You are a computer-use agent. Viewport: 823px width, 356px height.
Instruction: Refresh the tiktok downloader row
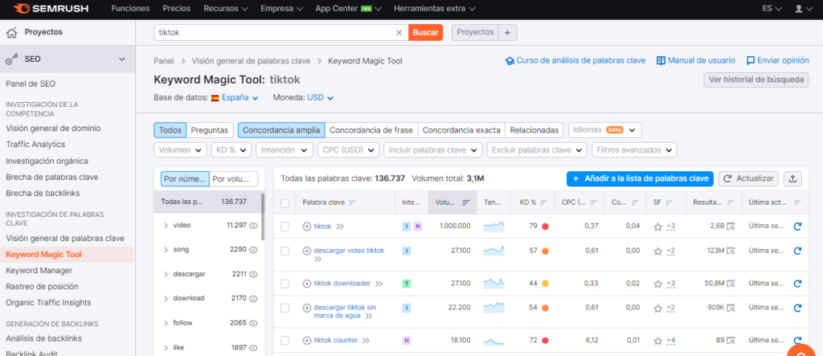coord(797,284)
